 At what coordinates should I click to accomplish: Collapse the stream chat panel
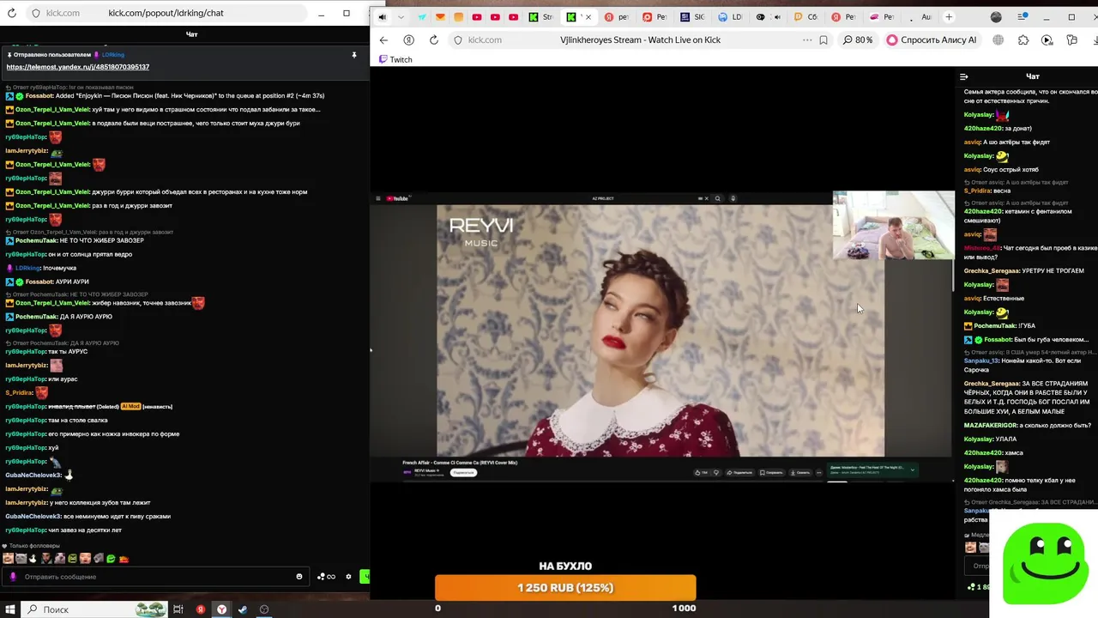point(964,76)
